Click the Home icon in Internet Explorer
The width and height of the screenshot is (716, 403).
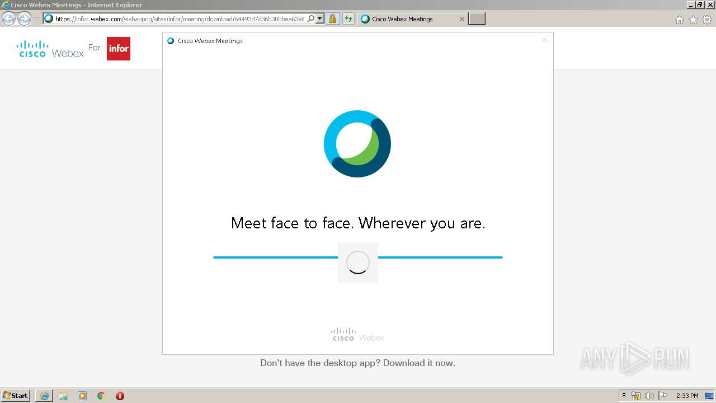pos(679,20)
